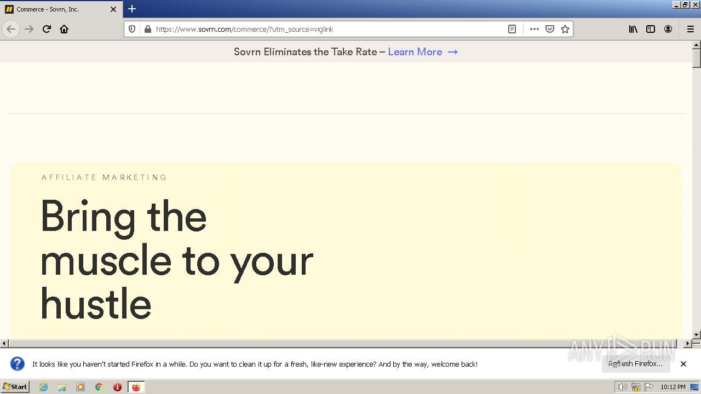
Task: Open media player from taskbar
Action: tap(81, 387)
